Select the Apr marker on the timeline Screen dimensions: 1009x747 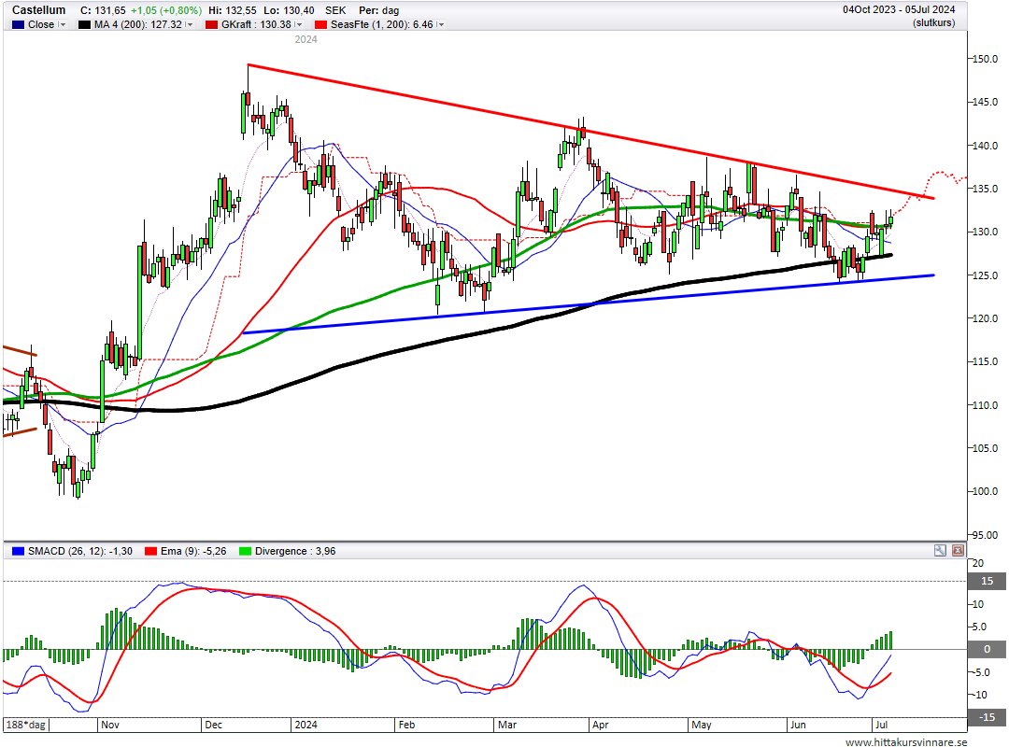click(x=601, y=725)
